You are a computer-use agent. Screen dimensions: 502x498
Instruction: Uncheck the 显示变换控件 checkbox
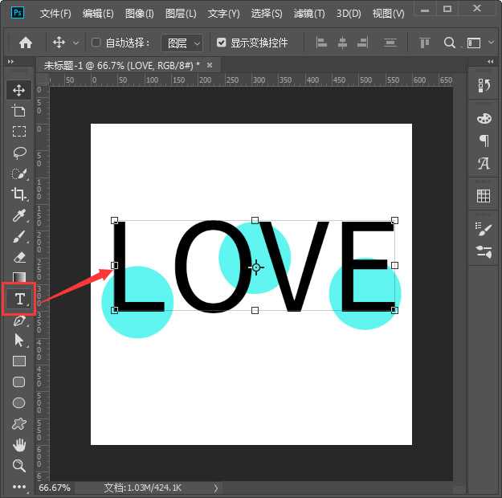coord(221,43)
